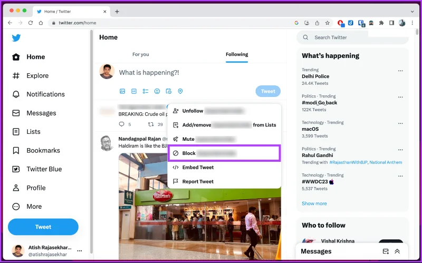This screenshot has width=422, height=263.
Task: Click Show more under trends
Action: click(314, 203)
